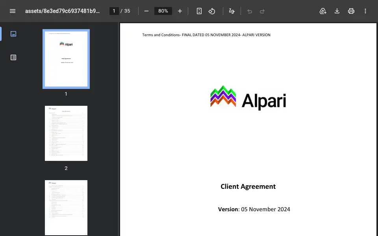Click the Client Agreement heading
378x236 pixels.
[x=248, y=186]
